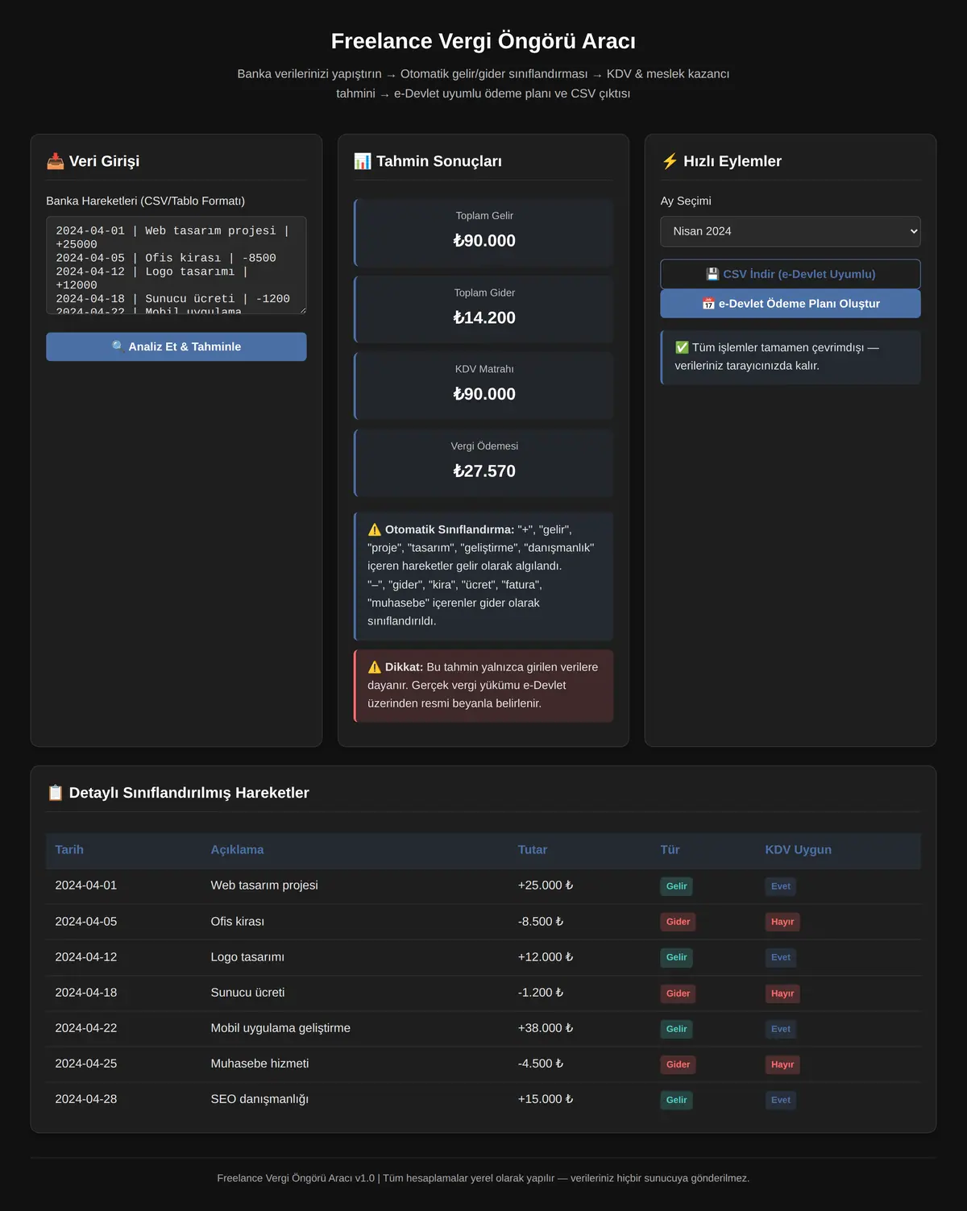
Task: Click the green check mark in the offline notice
Action: pyautogui.click(x=682, y=347)
